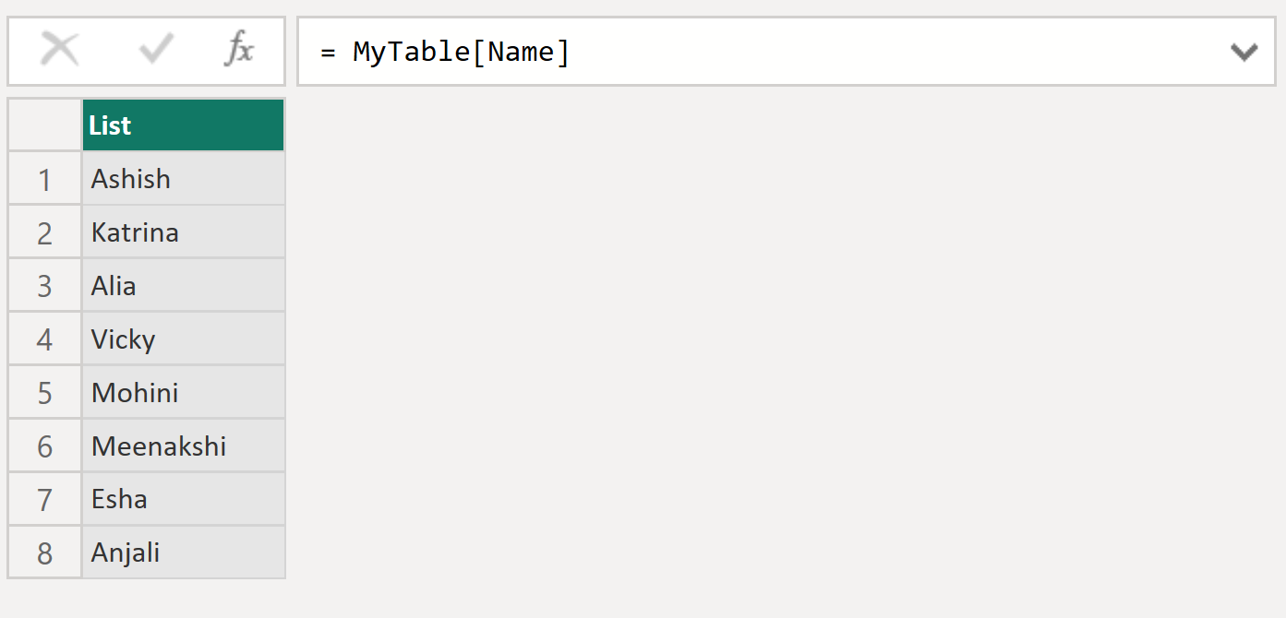Screen dimensions: 1286x618
Task: Click row number 8 header
Action: click(x=44, y=553)
